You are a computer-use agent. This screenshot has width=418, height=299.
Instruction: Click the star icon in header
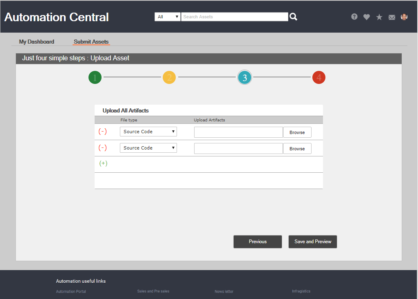[x=379, y=17]
